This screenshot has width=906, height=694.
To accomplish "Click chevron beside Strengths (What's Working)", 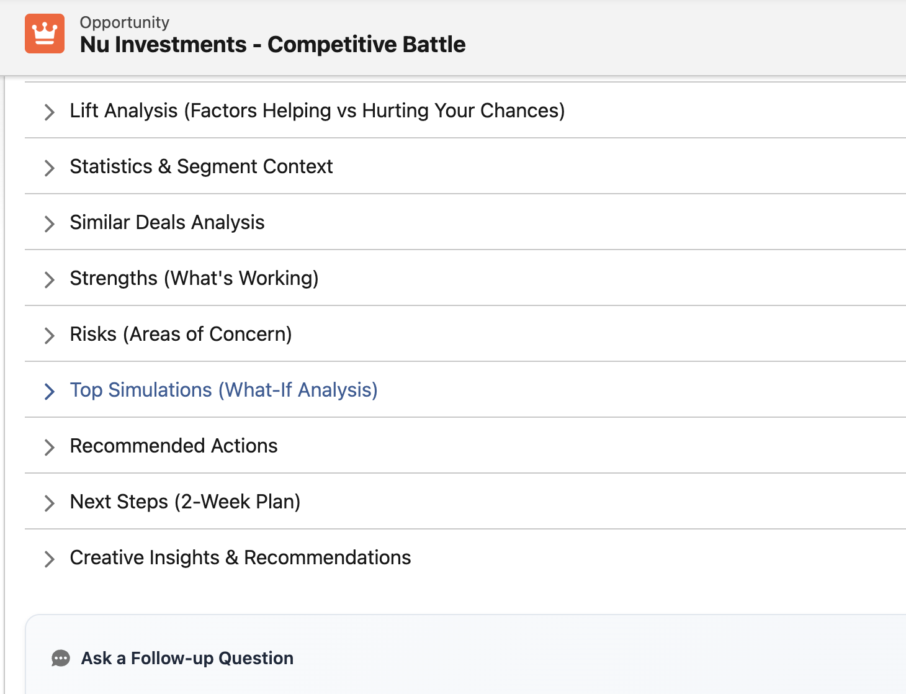I will click(x=50, y=279).
